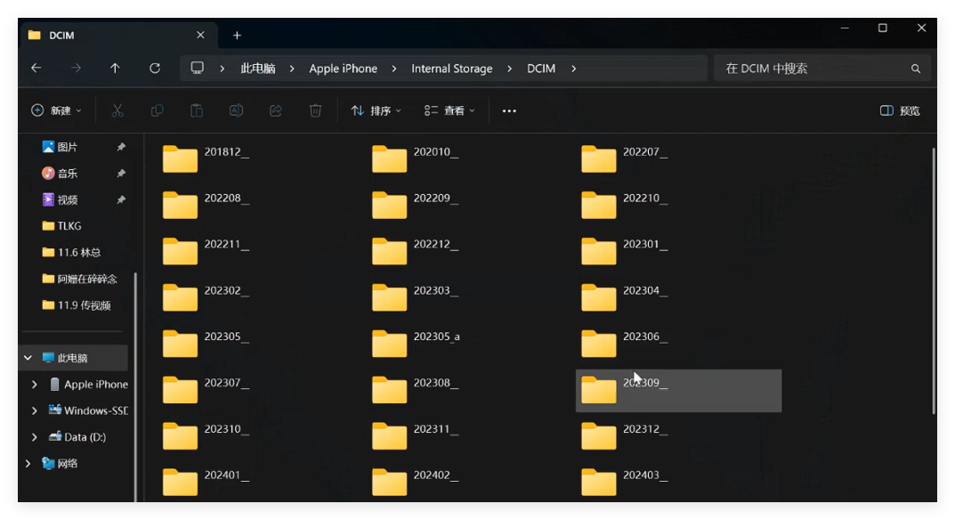The width and height of the screenshot is (955, 520).
Task: Delete the selected folder with trash icon
Action: click(x=314, y=110)
